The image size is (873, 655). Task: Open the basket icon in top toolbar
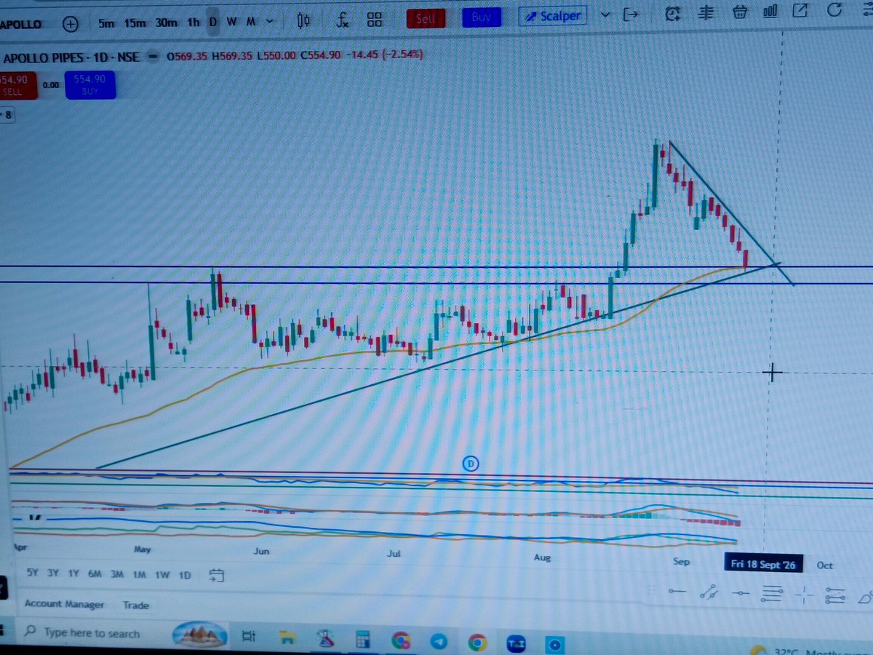(x=739, y=11)
